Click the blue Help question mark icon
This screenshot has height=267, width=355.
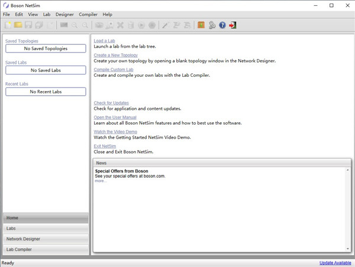pyautogui.click(x=222, y=25)
